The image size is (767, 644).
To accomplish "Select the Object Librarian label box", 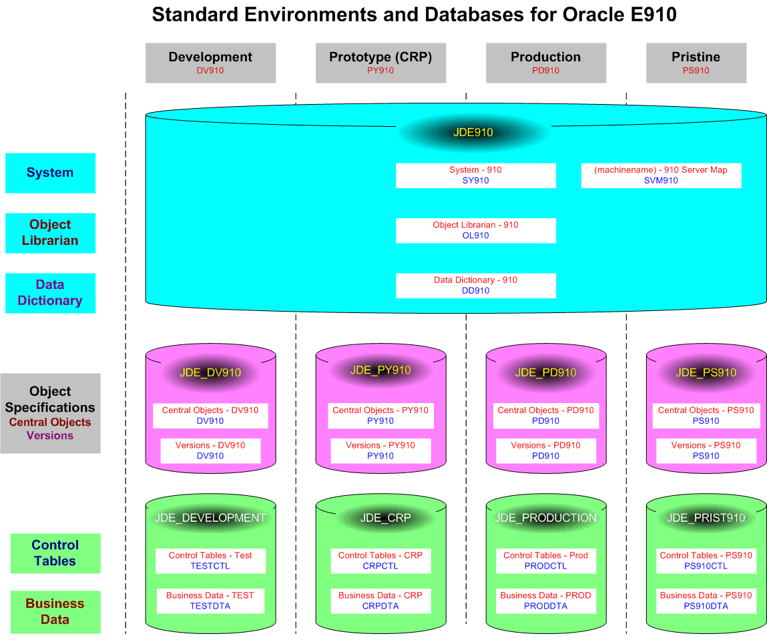I will click(50, 234).
